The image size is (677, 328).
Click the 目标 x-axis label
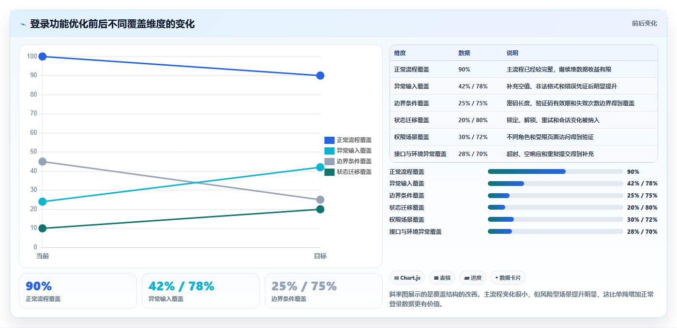coord(320,256)
